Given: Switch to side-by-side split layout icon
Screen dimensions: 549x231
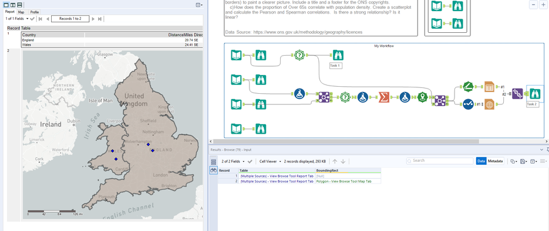Looking at the screenshot, I should [x=12, y=5].
